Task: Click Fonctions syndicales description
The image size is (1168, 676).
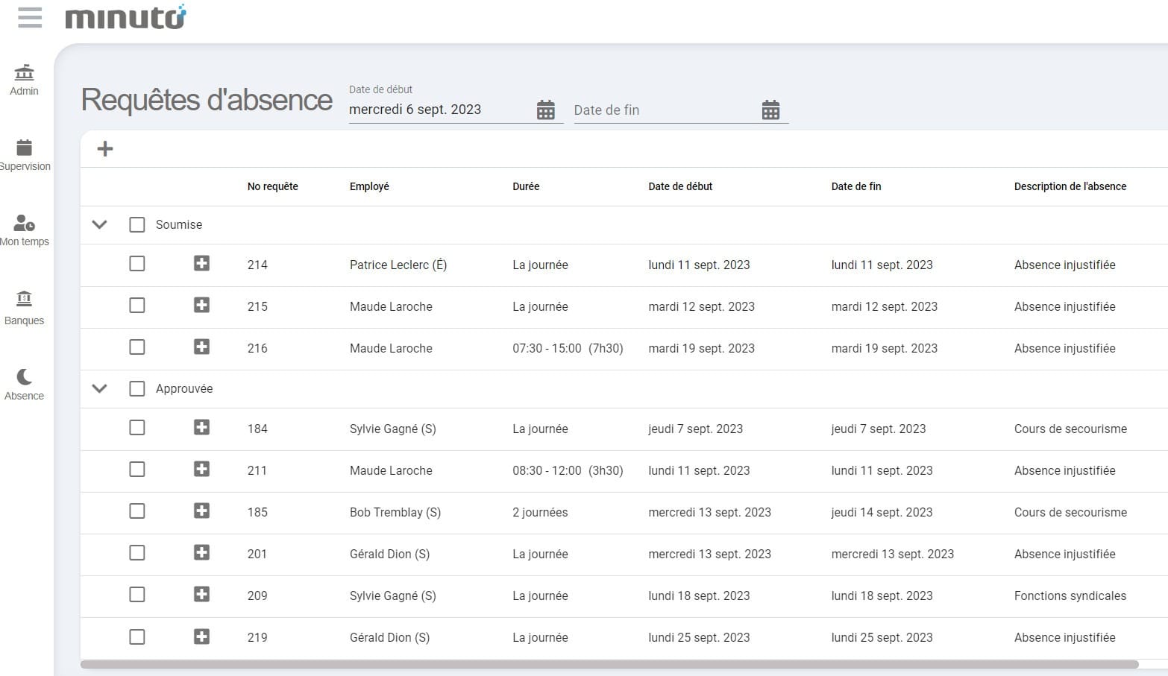Action: pos(1070,596)
